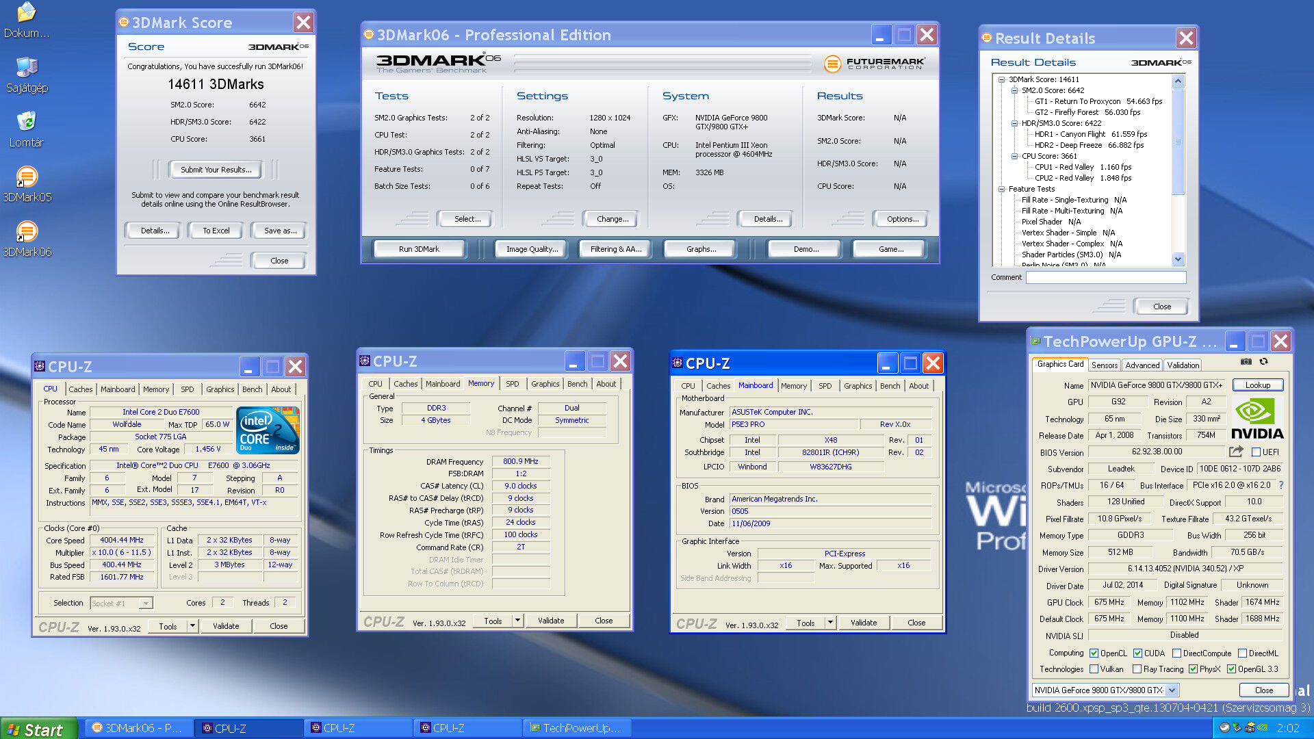Image resolution: width=1314 pixels, height=739 pixels.
Task: Collapse the HDR/SM3.0 Score: 6422 node
Action: (1014, 123)
